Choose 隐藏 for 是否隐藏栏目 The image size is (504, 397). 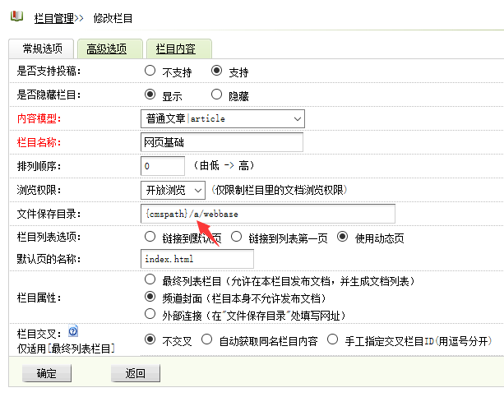(216, 95)
